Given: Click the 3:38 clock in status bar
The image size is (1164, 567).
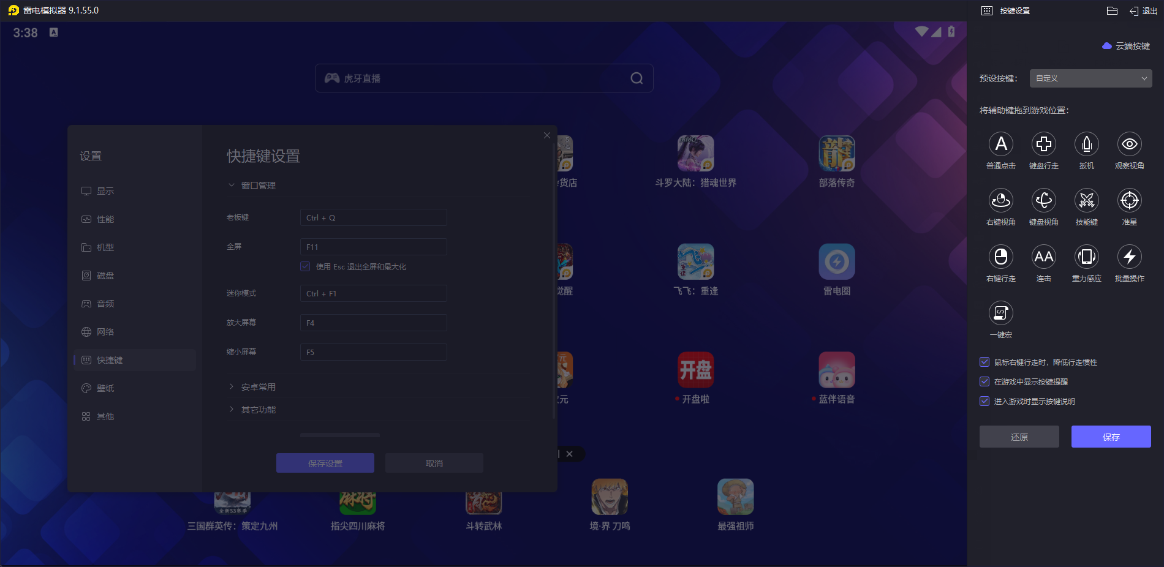Looking at the screenshot, I should tap(26, 33).
